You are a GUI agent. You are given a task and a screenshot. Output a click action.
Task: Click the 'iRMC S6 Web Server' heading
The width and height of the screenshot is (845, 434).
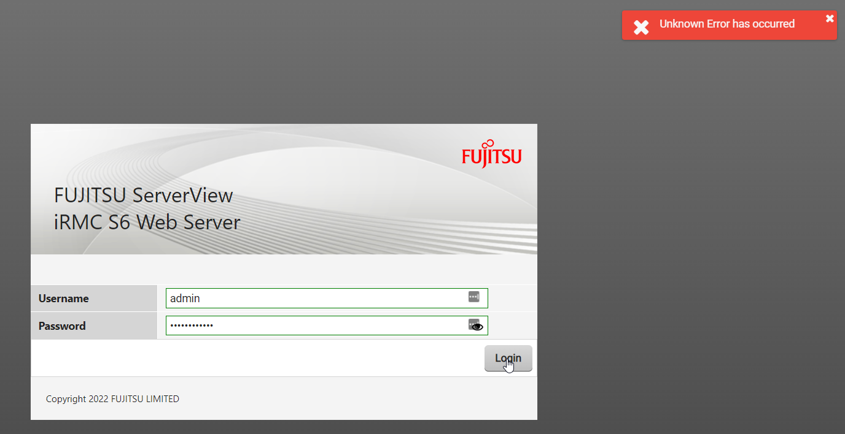click(147, 222)
